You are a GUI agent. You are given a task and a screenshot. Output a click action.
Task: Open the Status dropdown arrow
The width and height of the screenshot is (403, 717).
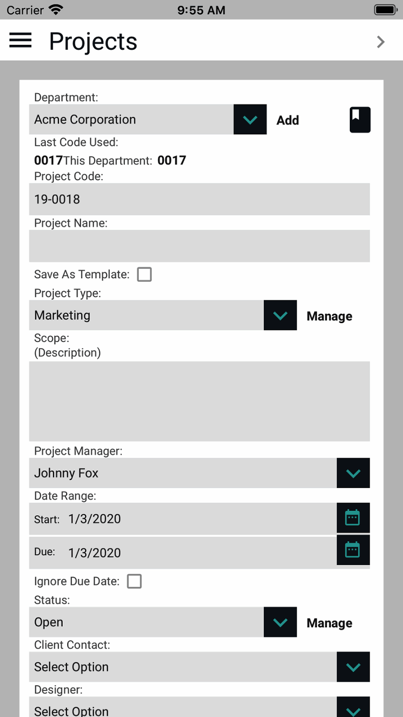(280, 622)
